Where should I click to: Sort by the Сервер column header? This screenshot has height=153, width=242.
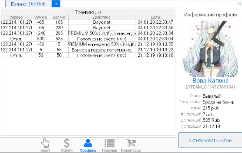tap(16, 17)
